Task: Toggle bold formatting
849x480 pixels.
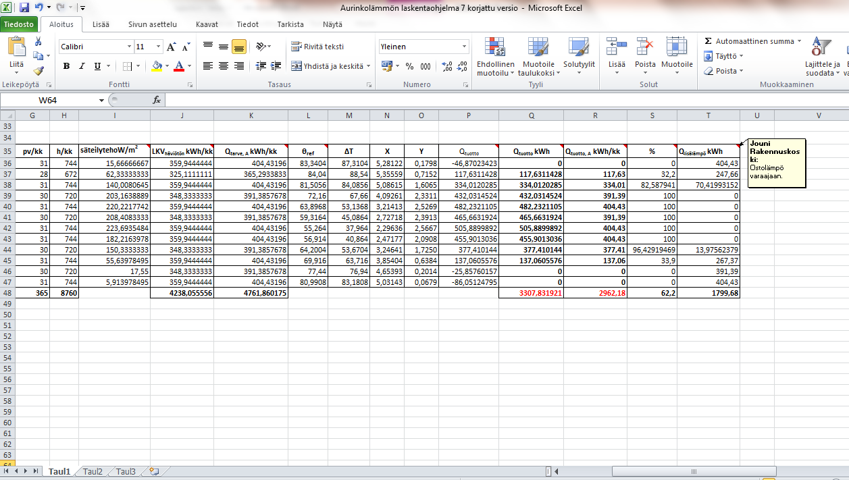Action: click(66, 66)
